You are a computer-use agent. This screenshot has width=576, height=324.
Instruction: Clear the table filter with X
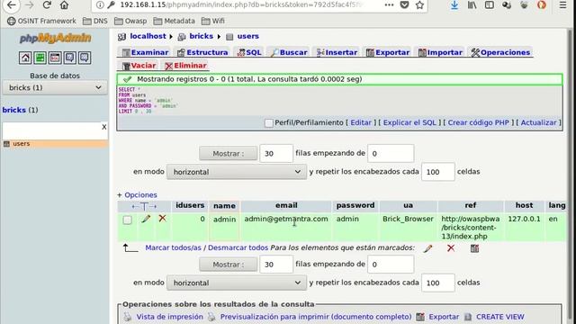coord(104,127)
